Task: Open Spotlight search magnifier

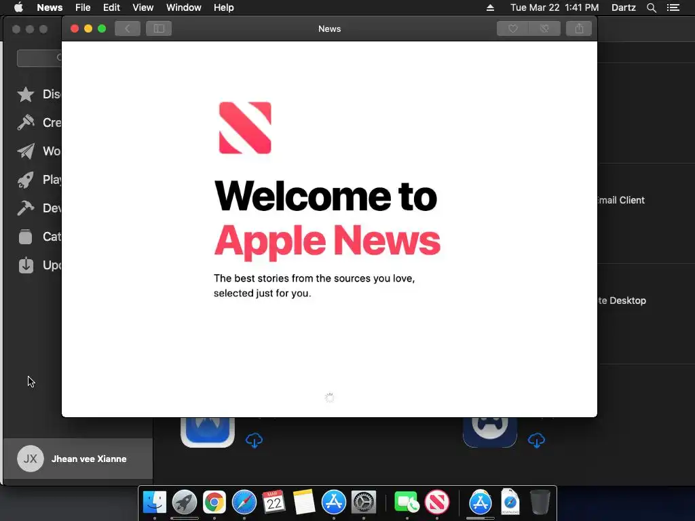Action: tap(651, 7)
